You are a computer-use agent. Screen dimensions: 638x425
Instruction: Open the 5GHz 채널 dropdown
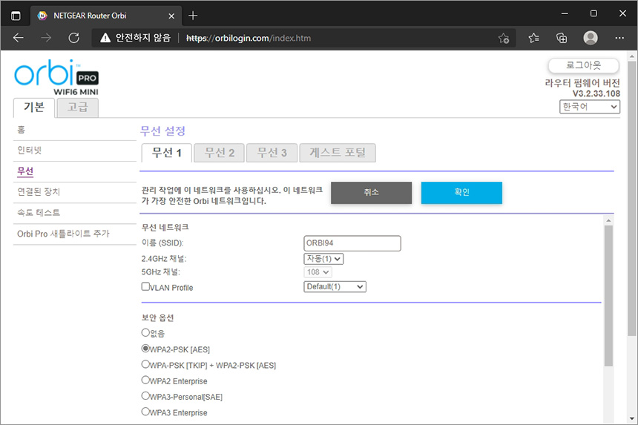click(x=318, y=272)
